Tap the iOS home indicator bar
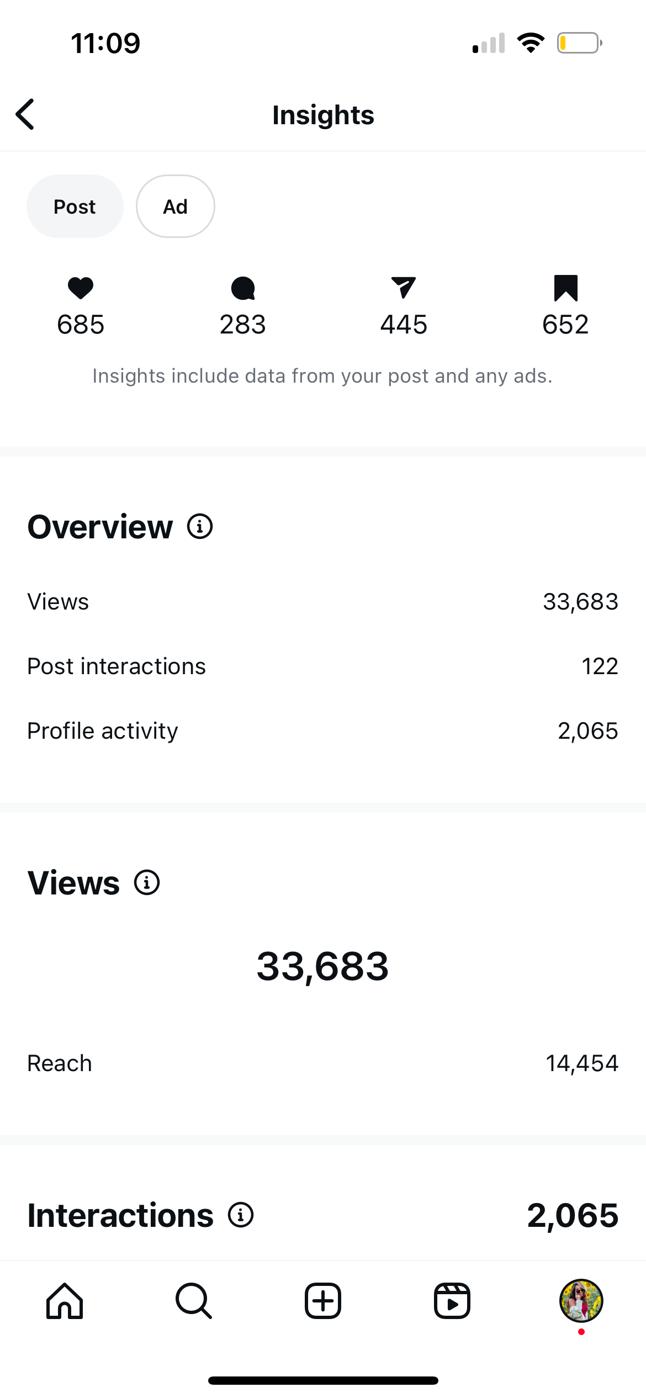646x1398 pixels. (323, 1380)
